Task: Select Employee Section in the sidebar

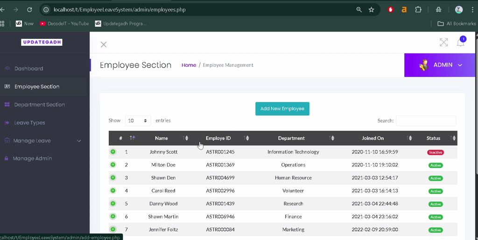Action: [x=37, y=86]
